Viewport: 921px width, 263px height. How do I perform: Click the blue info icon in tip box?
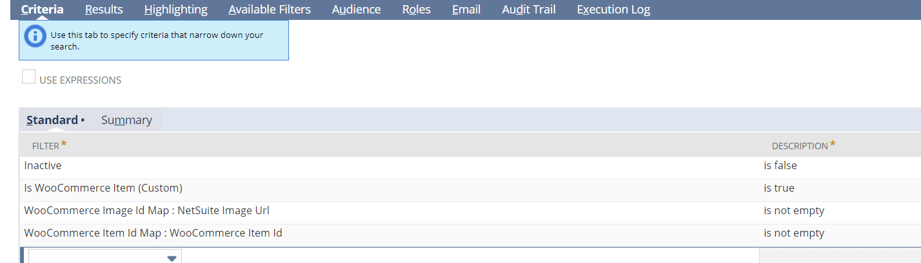[x=35, y=37]
